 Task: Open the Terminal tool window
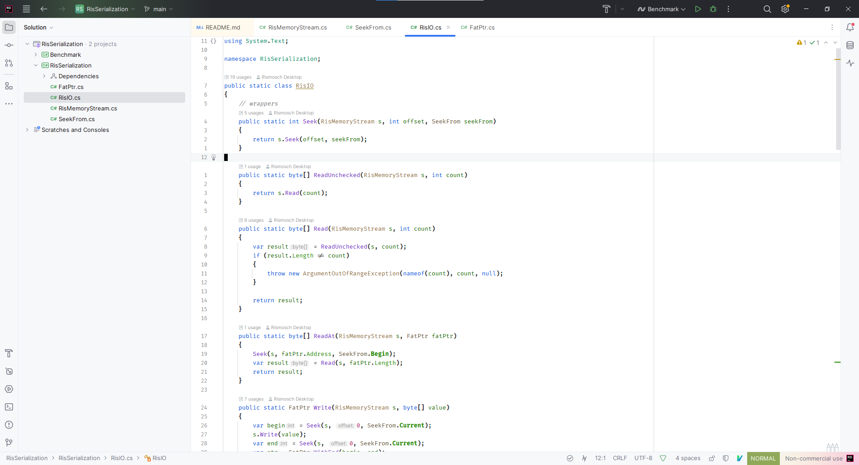tap(9, 407)
